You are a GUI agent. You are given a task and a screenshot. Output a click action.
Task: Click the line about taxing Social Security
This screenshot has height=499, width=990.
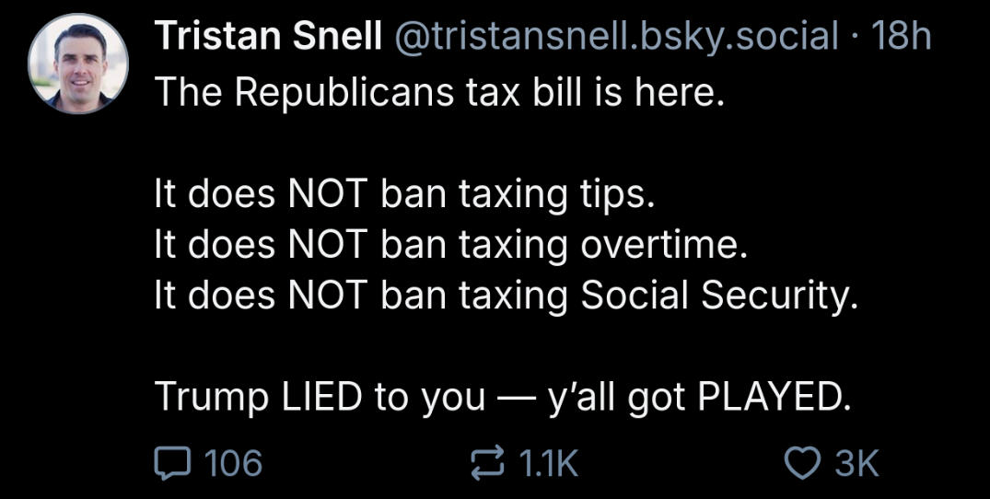[507, 296]
